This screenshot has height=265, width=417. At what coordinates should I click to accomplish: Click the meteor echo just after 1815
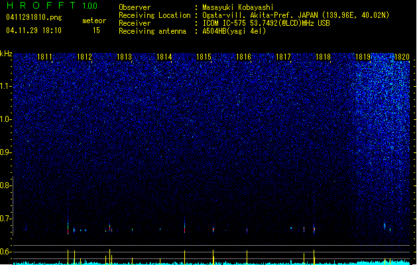click(213, 229)
